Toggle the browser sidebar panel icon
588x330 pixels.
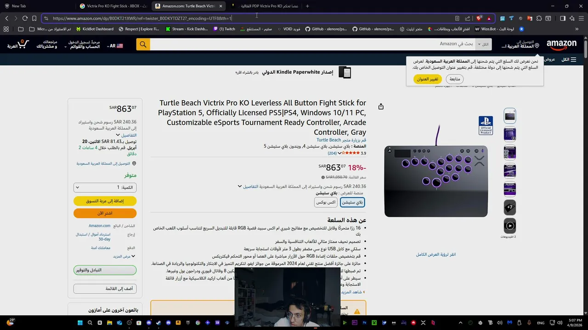coord(563,18)
